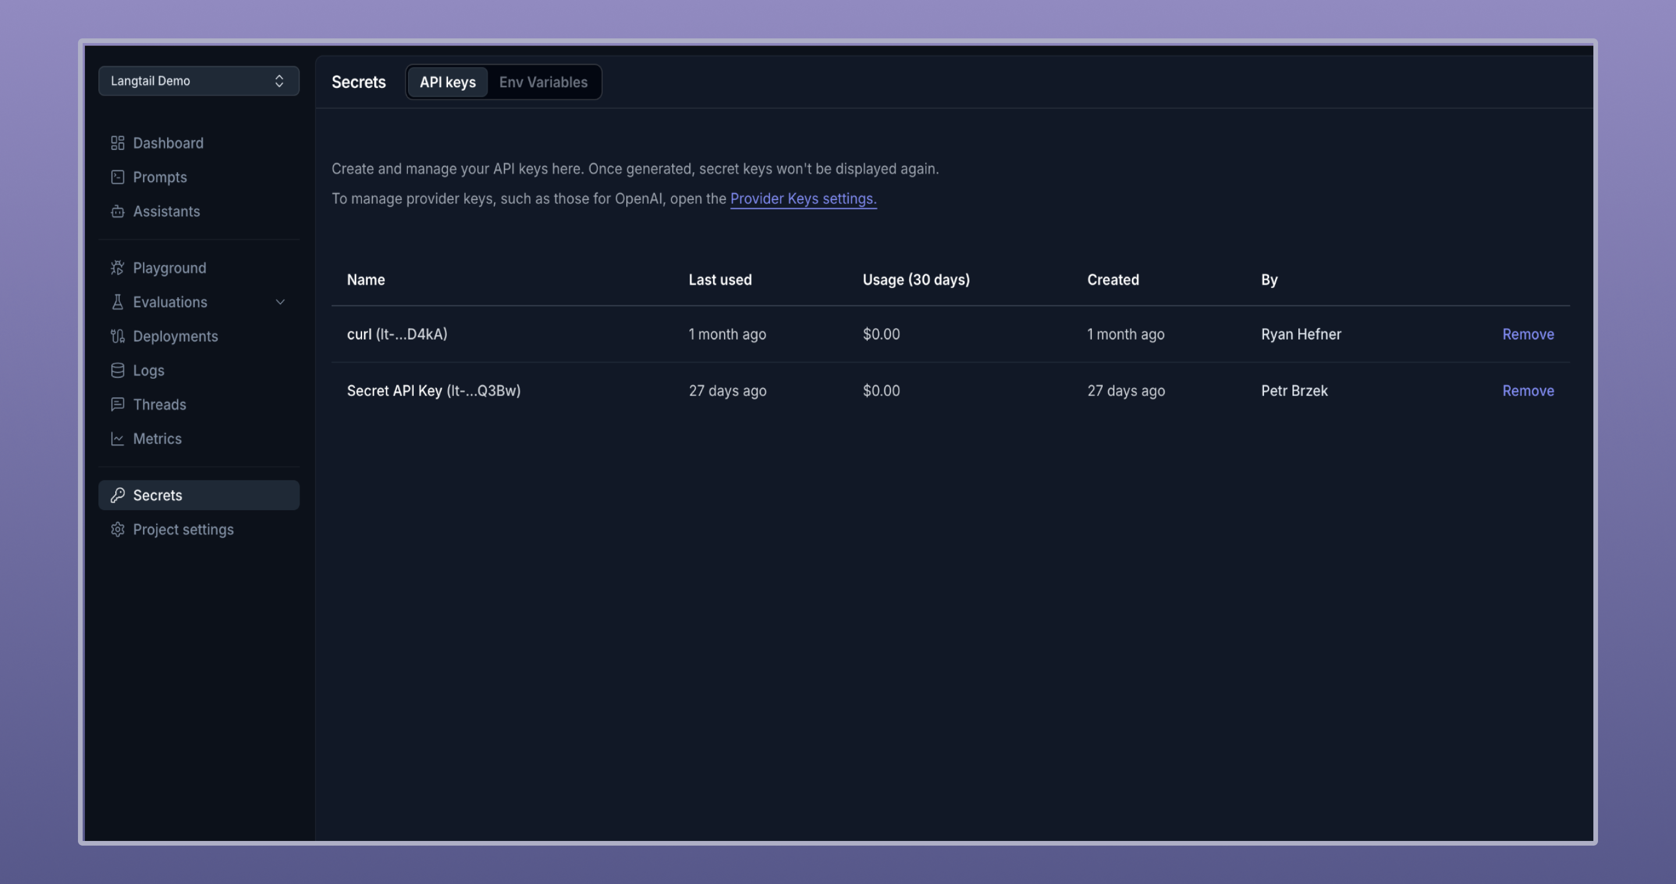Expand the Evaluations section chevron
1676x884 pixels.
point(280,302)
